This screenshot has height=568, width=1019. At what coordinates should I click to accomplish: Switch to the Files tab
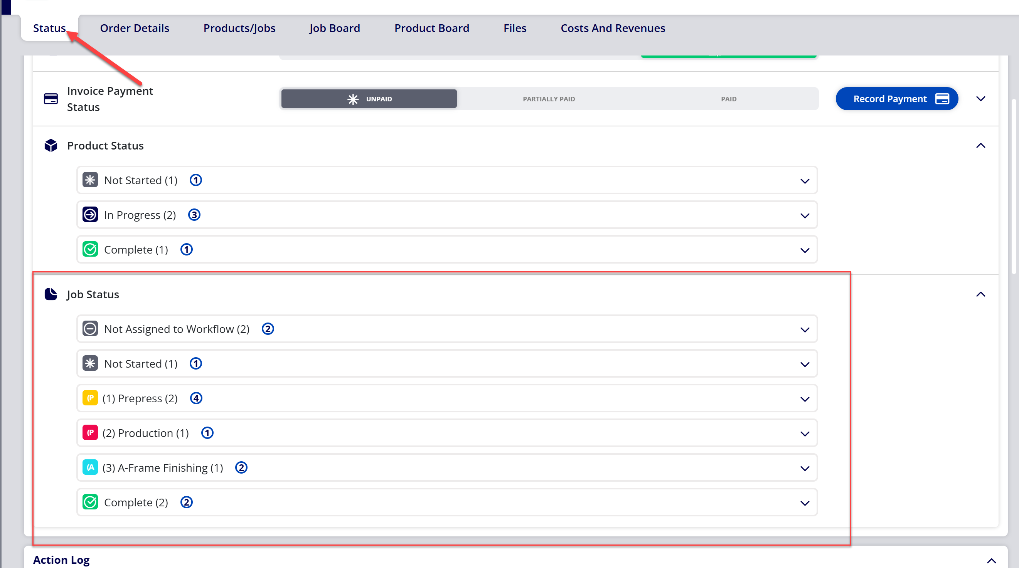515,28
